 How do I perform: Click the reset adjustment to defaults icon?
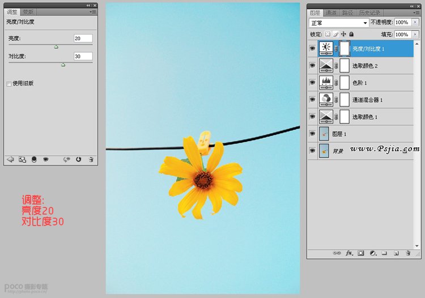tap(78, 160)
